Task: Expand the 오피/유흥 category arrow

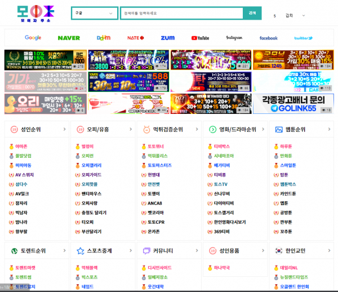Action: (x=131, y=129)
